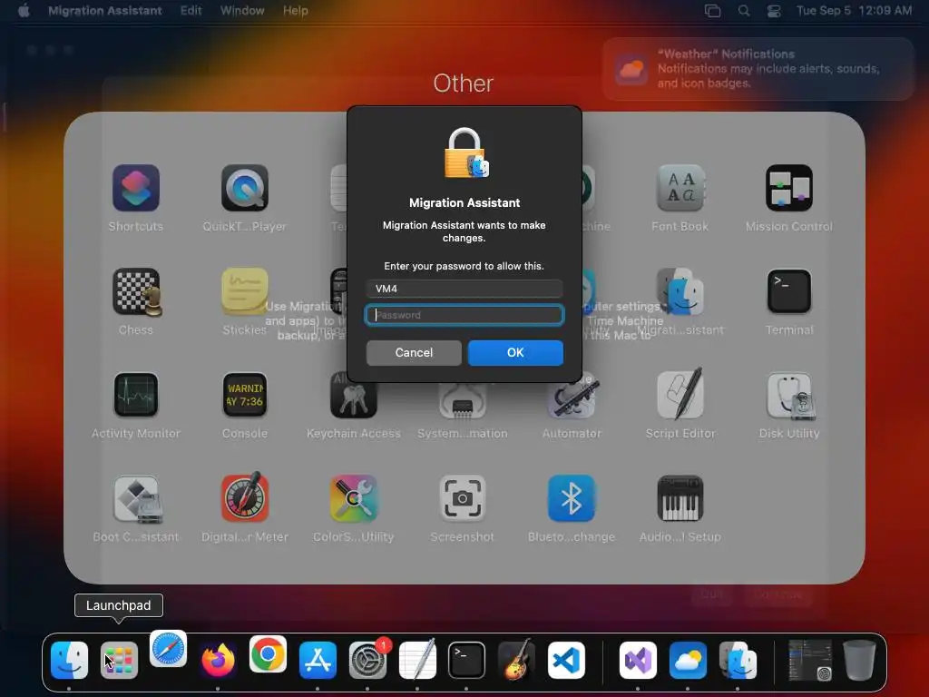This screenshot has height=697, width=929.
Task: Open Shortcuts app in Launchpad
Action: [x=136, y=188]
